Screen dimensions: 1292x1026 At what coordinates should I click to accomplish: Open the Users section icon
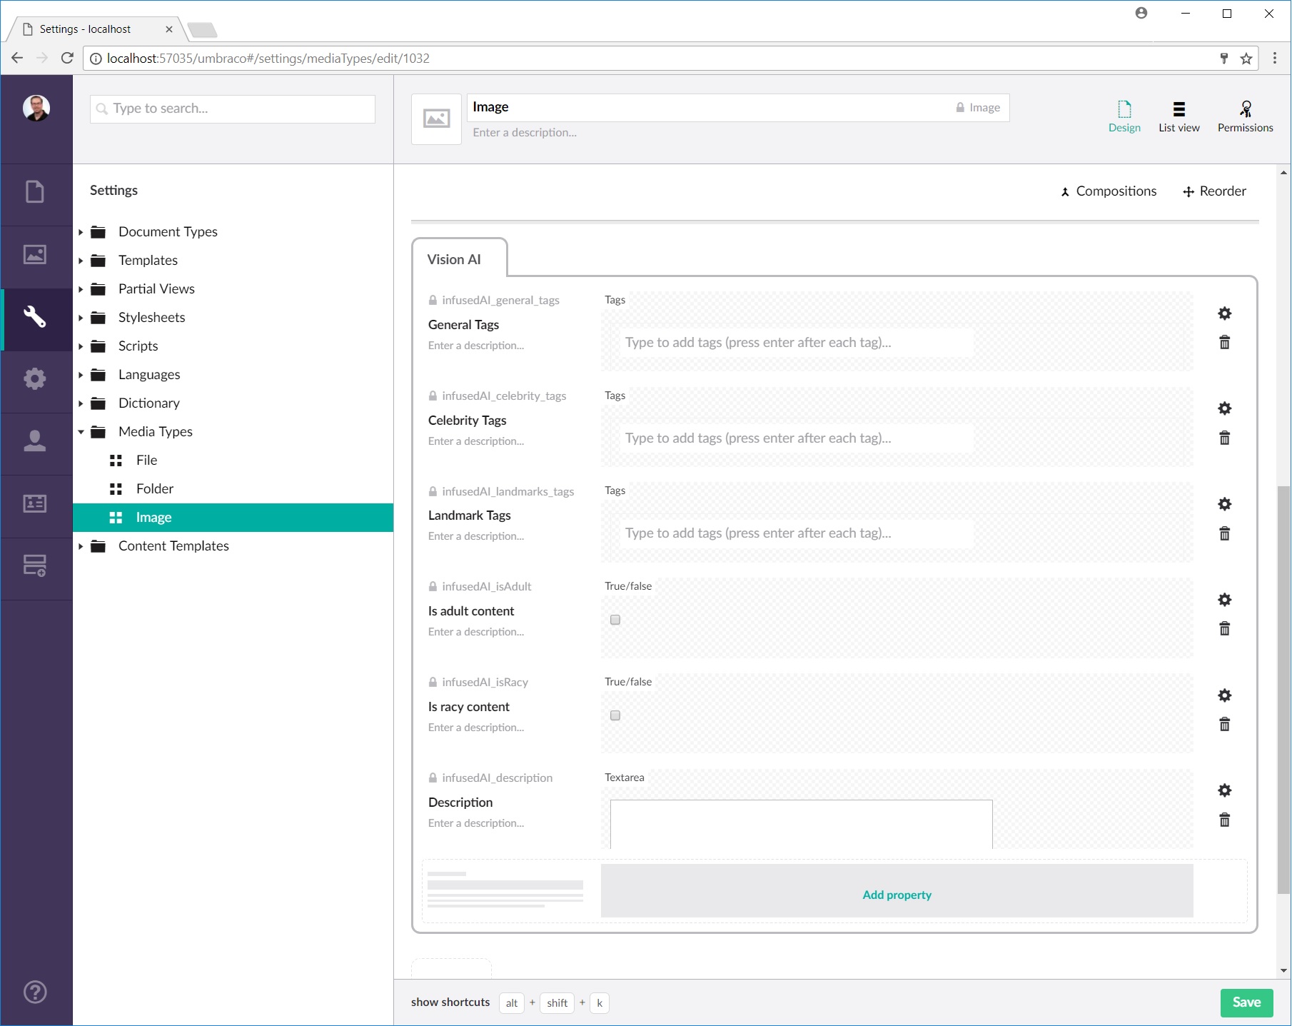[35, 441]
